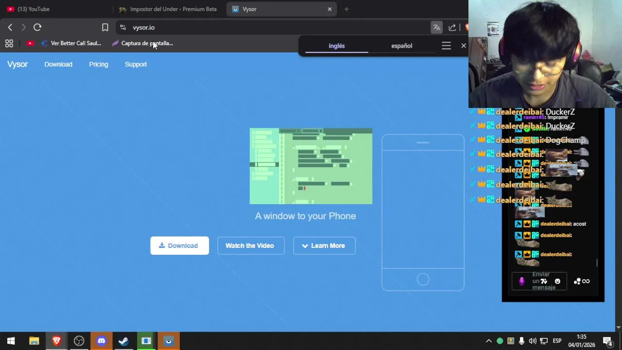This screenshot has height=350, width=622.
Task: Expand the system tray hidden icons chevron
Action: click(489, 341)
